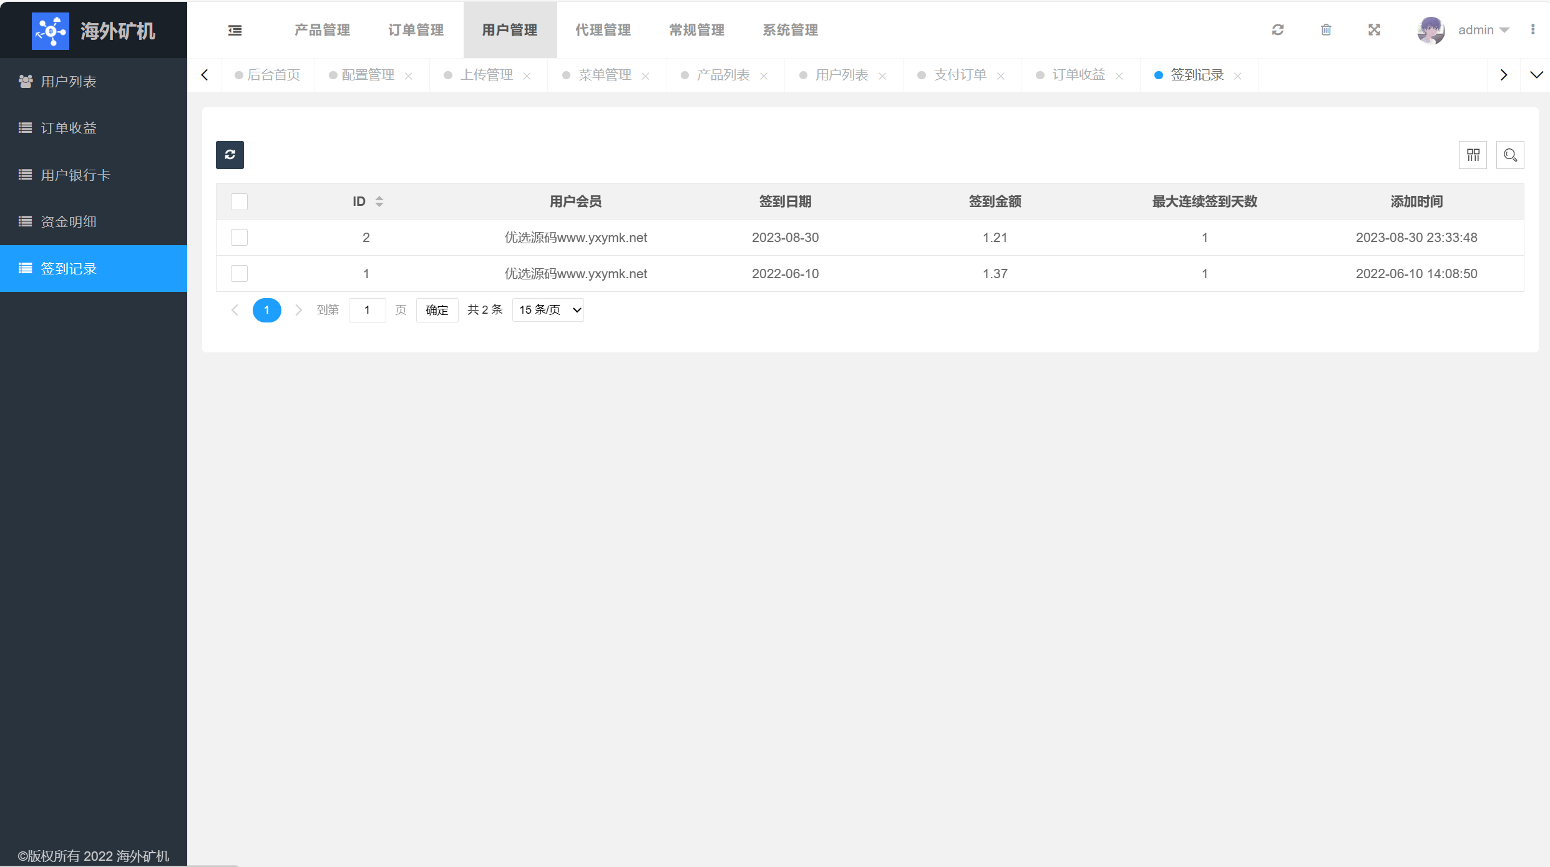
Task: Open the admin user dropdown
Action: tap(1483, 30)
